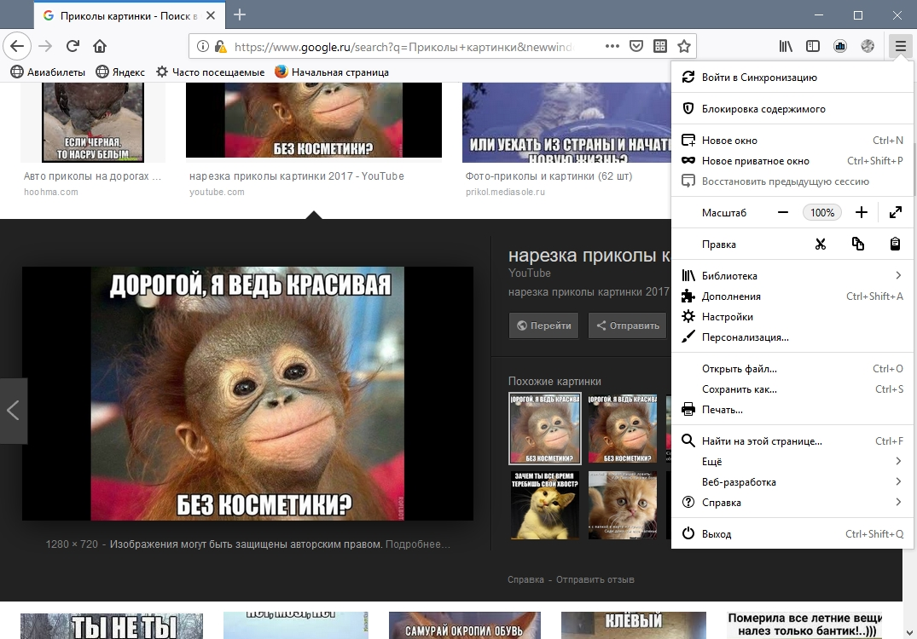Go to the home page icon
This screenshot has width=917, height=639.
point(100,46)
